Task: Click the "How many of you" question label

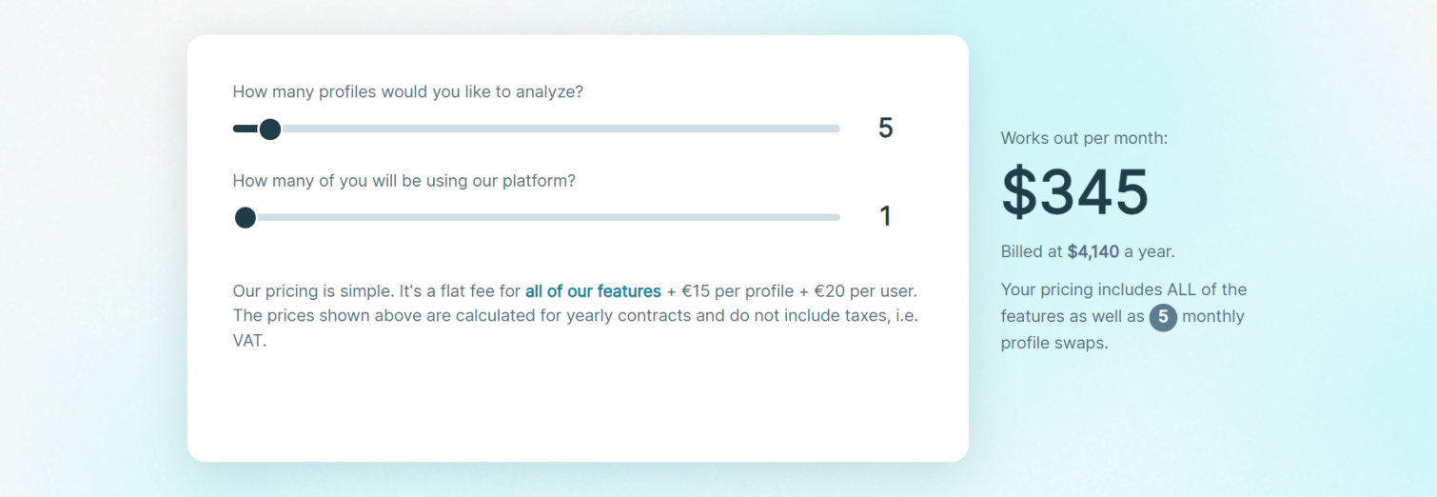Action: [404, 181]
